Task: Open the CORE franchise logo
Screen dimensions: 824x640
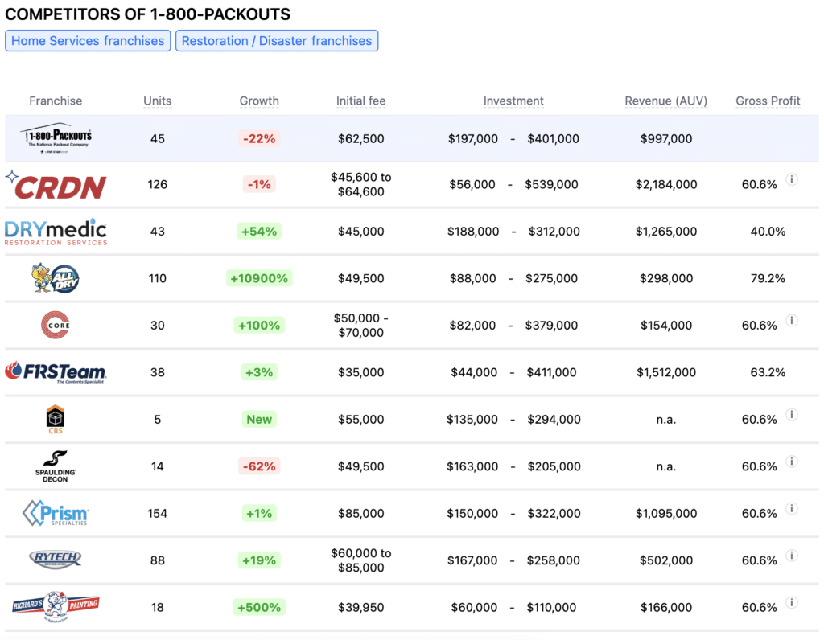Action: 56,325
